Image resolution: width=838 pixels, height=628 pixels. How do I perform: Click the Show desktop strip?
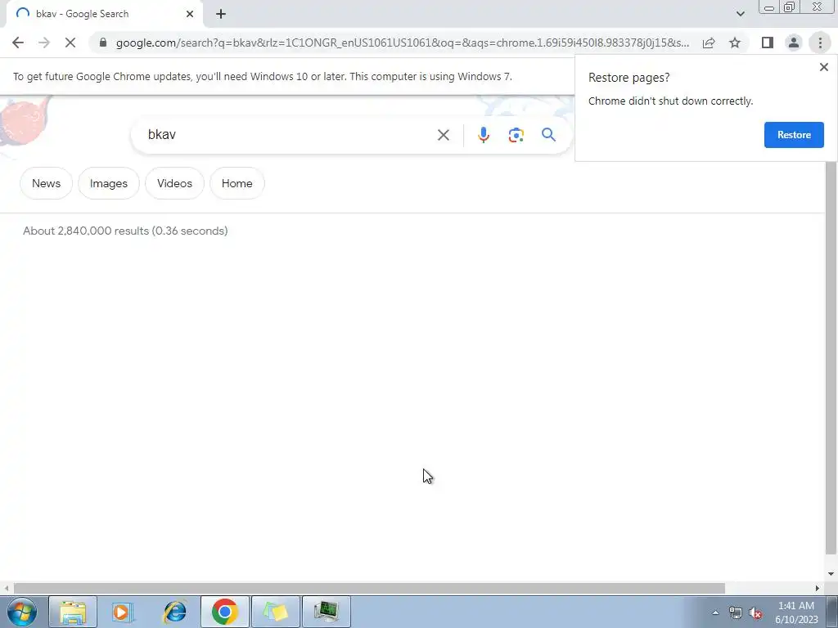[x=832, y=612]
